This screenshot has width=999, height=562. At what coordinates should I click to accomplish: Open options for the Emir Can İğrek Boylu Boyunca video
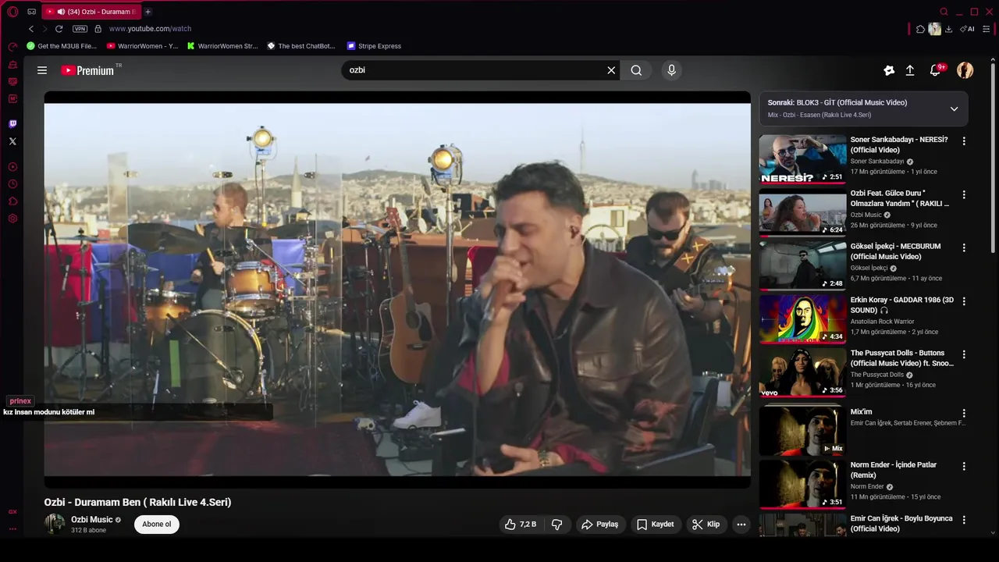964,520
